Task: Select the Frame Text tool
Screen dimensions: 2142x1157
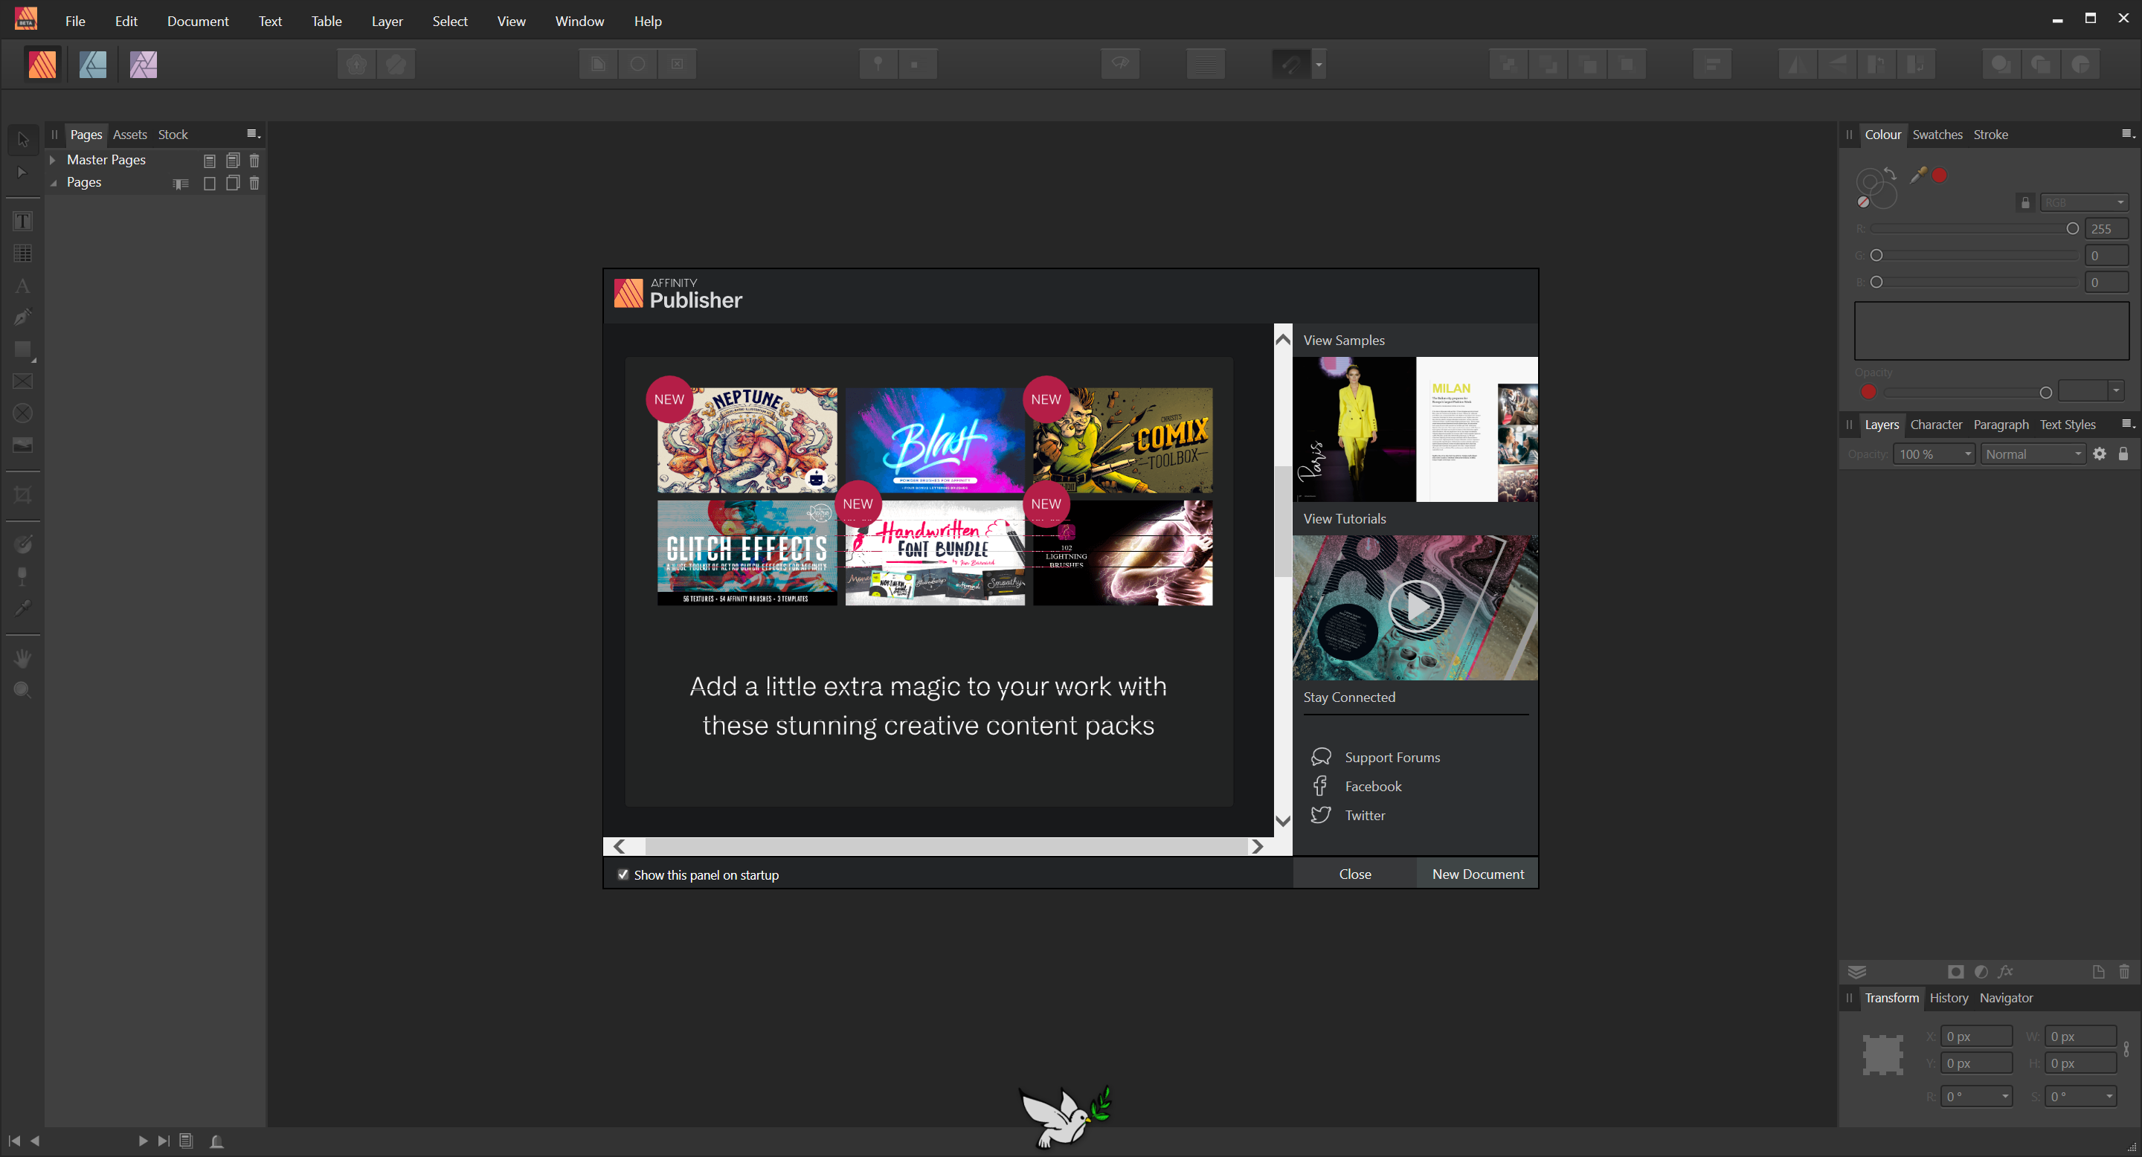Action: click(22, 221)
